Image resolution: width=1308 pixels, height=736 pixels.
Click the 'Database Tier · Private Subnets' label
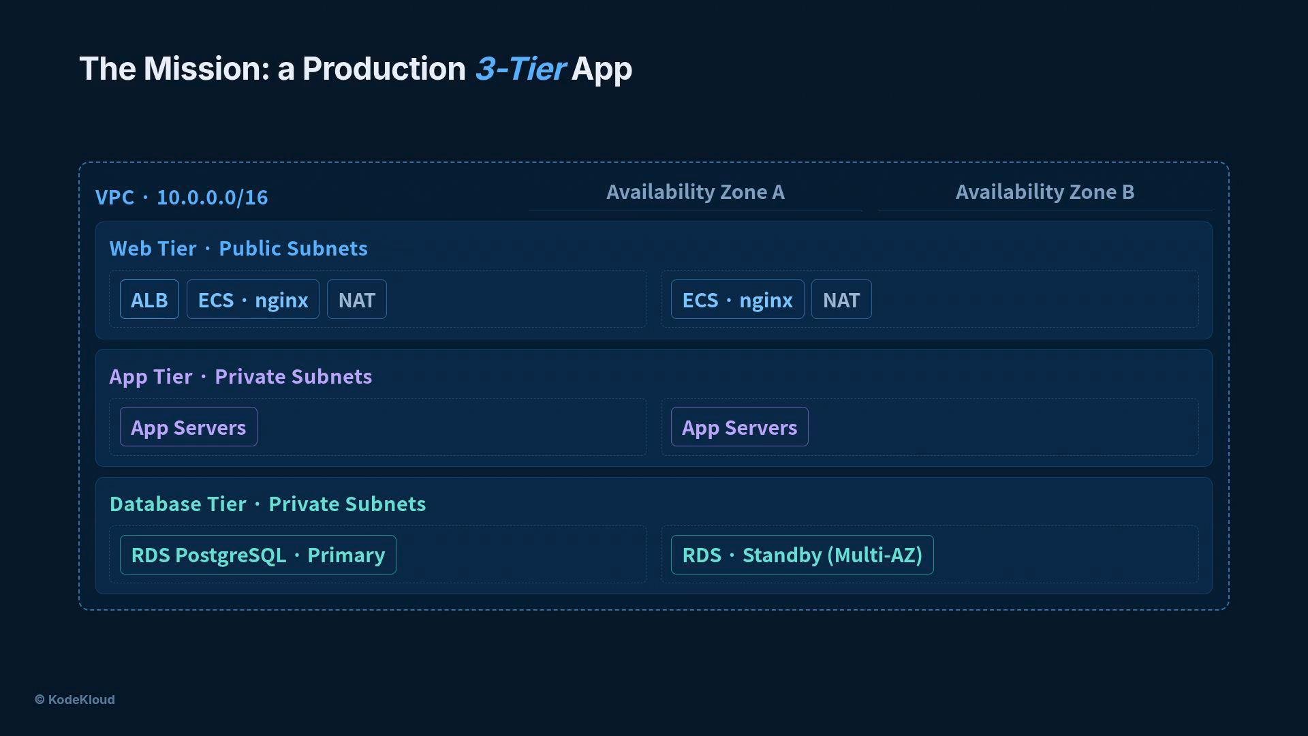pyautogui.click(x=268, y=504)
